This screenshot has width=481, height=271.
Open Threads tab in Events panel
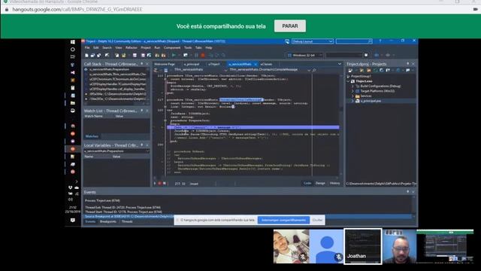[127, 221]
